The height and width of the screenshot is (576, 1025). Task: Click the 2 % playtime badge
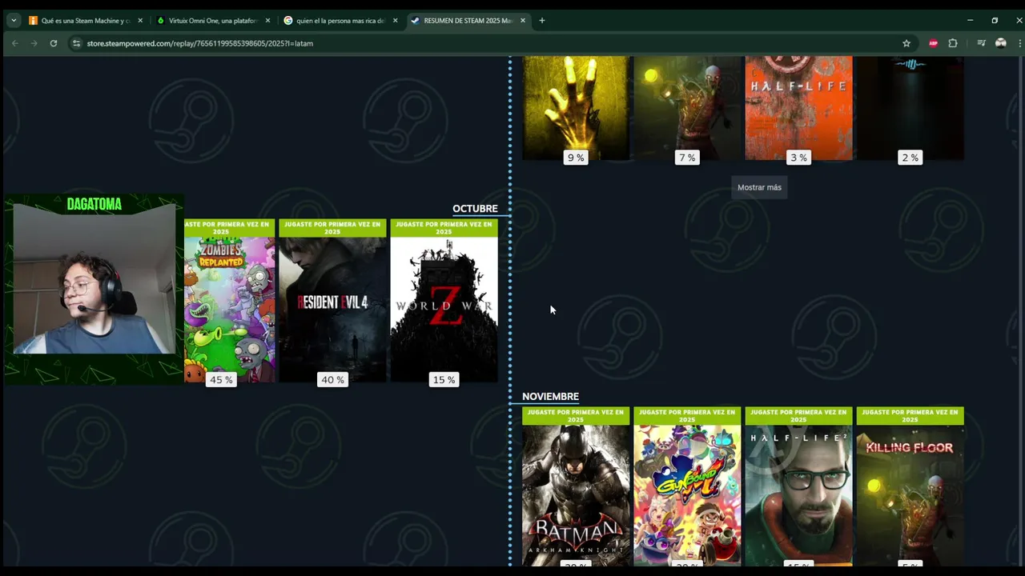pyautogui.click(x=910, y=158)
